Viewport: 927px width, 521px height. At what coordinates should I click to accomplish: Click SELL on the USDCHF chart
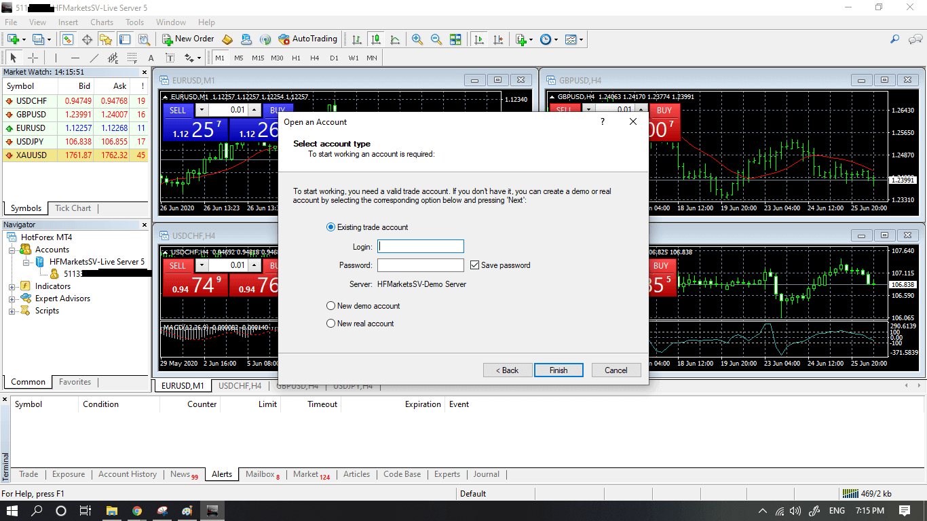[x=178, y=265]
